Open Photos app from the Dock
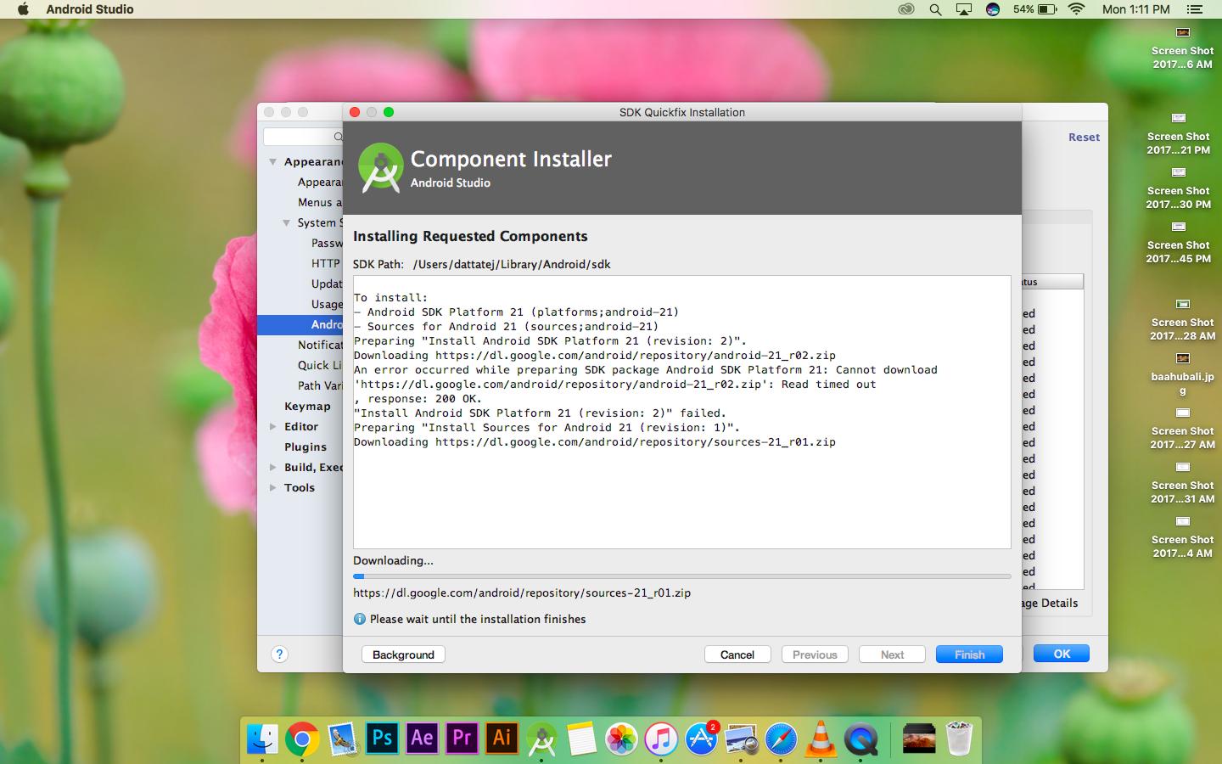Viewport: 1222px width, 764px height. (621, 739)
